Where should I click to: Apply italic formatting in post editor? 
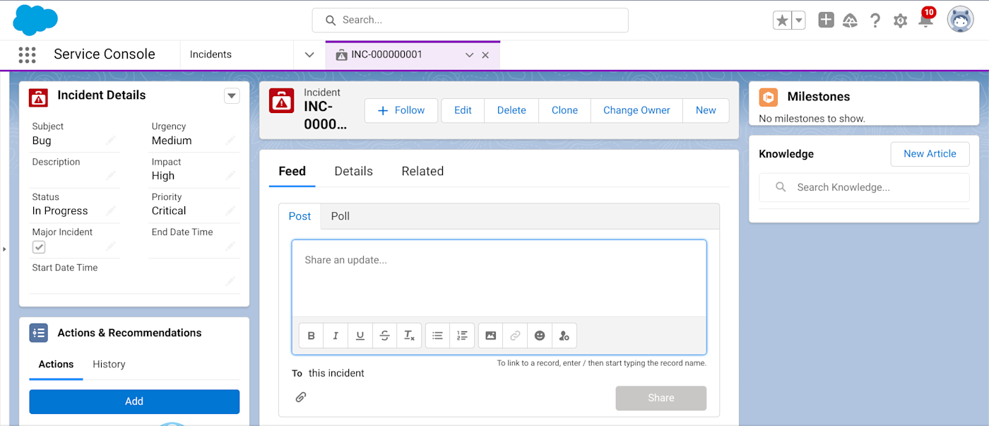(x=336, y=336)
